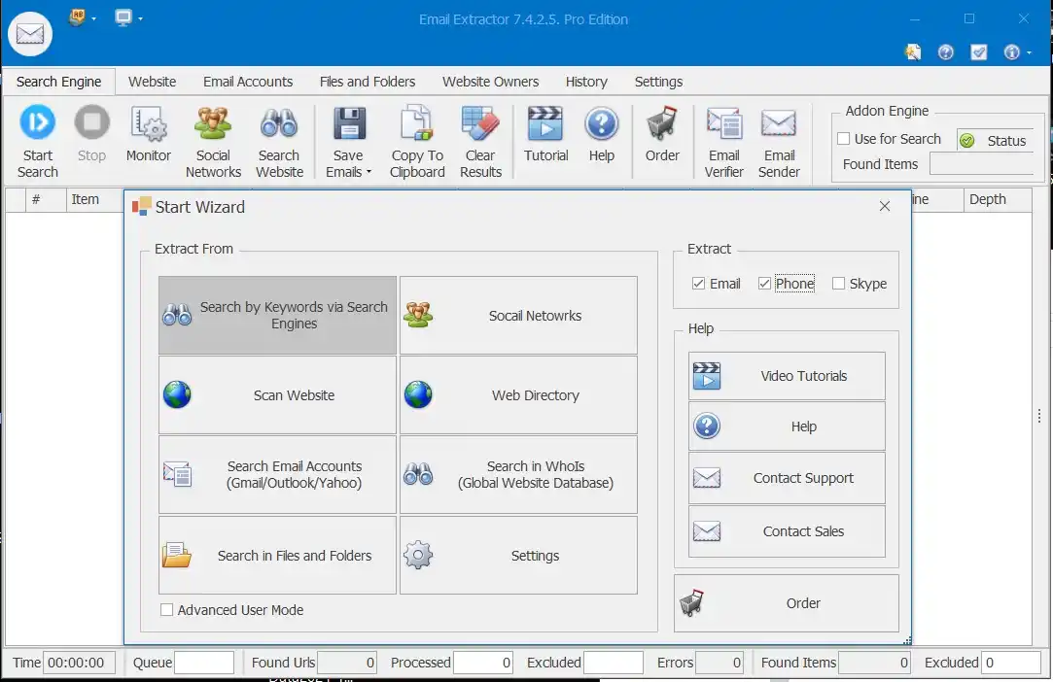Click the Addon Engine Found Items field
This screenshot has width=1053, height=682.
click(981, 164)
